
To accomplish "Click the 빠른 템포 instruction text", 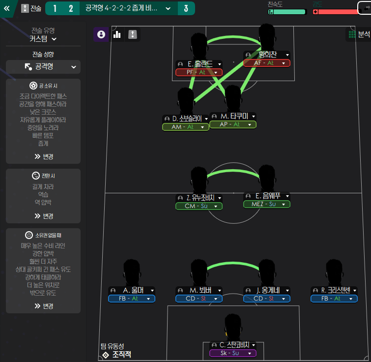I will point(43,136).
